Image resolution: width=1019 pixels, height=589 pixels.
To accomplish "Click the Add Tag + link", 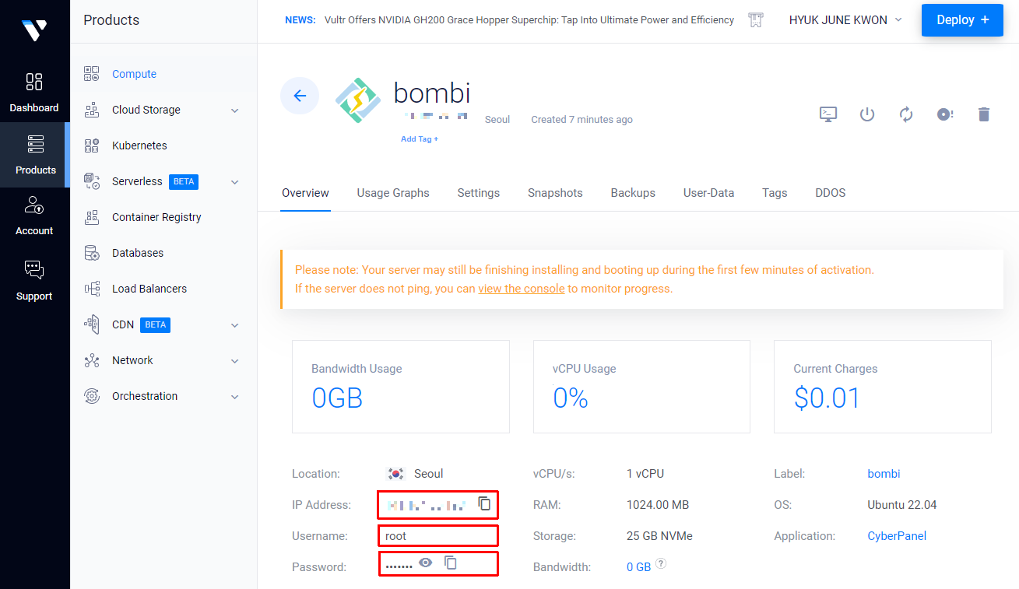I will click(x=420, y=139).
